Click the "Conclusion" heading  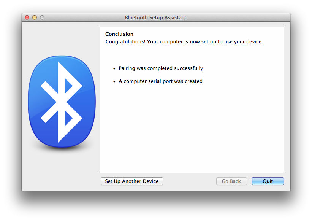[x=119, y=34]
